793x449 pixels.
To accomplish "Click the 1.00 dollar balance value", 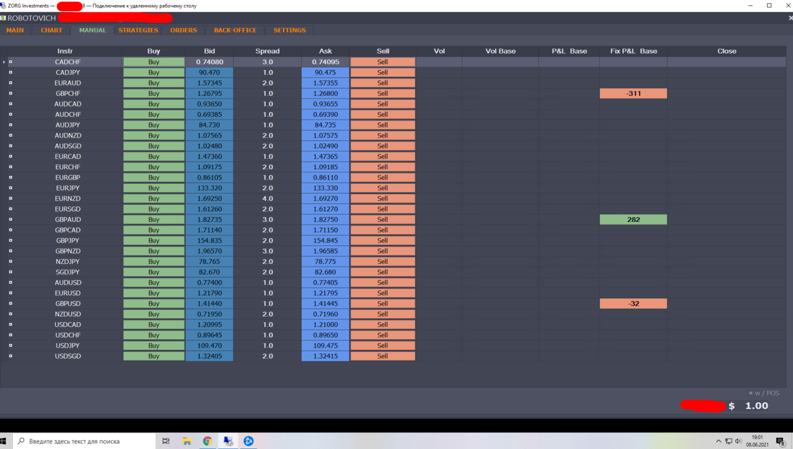I will point(757,406).
